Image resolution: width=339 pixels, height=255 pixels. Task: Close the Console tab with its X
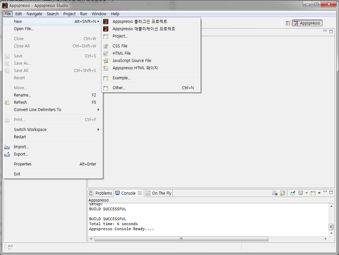140,193
